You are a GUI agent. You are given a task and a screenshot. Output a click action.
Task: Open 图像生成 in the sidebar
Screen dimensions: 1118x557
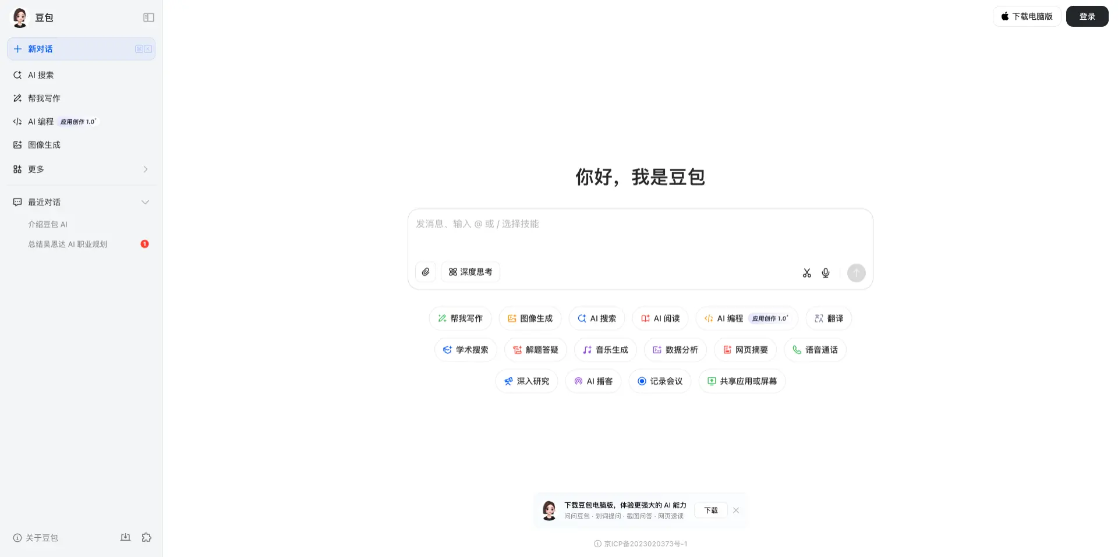(x=82, y=145)
